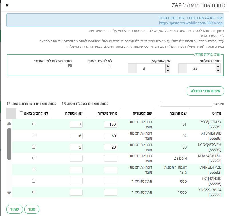Click empty delivery time field for row YDGSS17BG4
The width and height of the screenshot is (229, 216).
pos(76,192)
